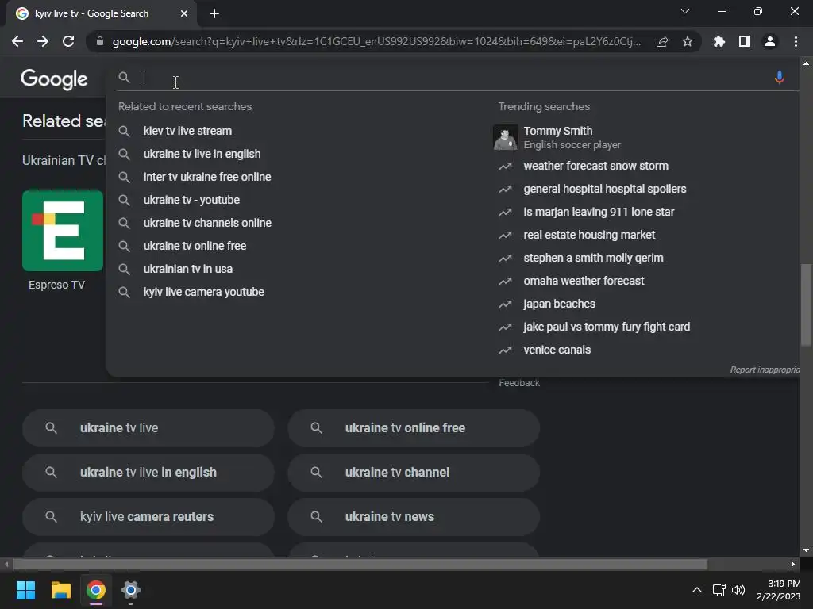Click the horizontal scrollbar thumb
813x609 pixels.
pyautogui.click(x=360, y=564)
